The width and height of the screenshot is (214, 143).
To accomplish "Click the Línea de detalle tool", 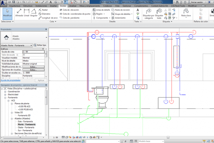I will click(x=102, y=10).
